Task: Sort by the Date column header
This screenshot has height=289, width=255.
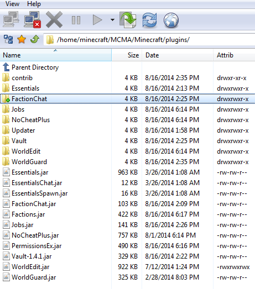Action: click(178, 55)
